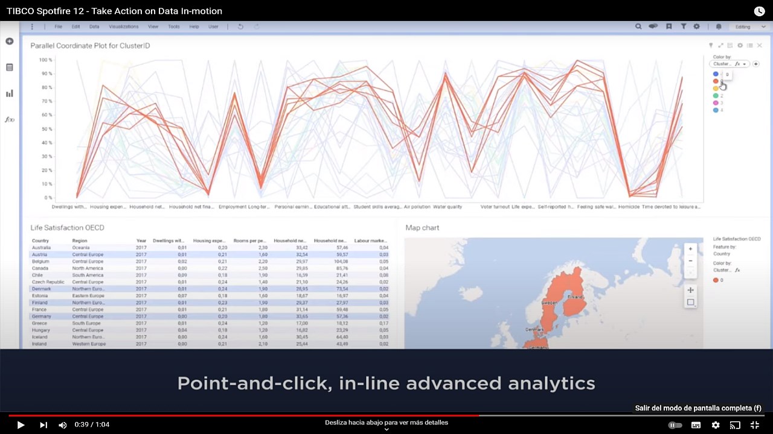Exit fullscreen mode in YouTube player

pos(754,425)
